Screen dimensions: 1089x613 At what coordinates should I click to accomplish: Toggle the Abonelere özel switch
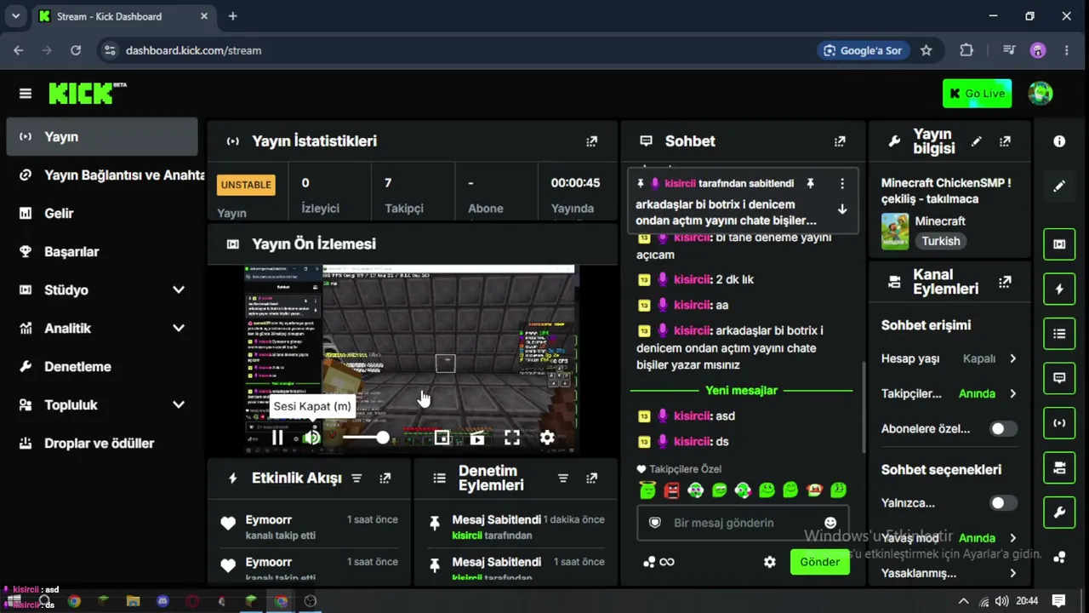pyautogui.click(x=1003, y=429)
